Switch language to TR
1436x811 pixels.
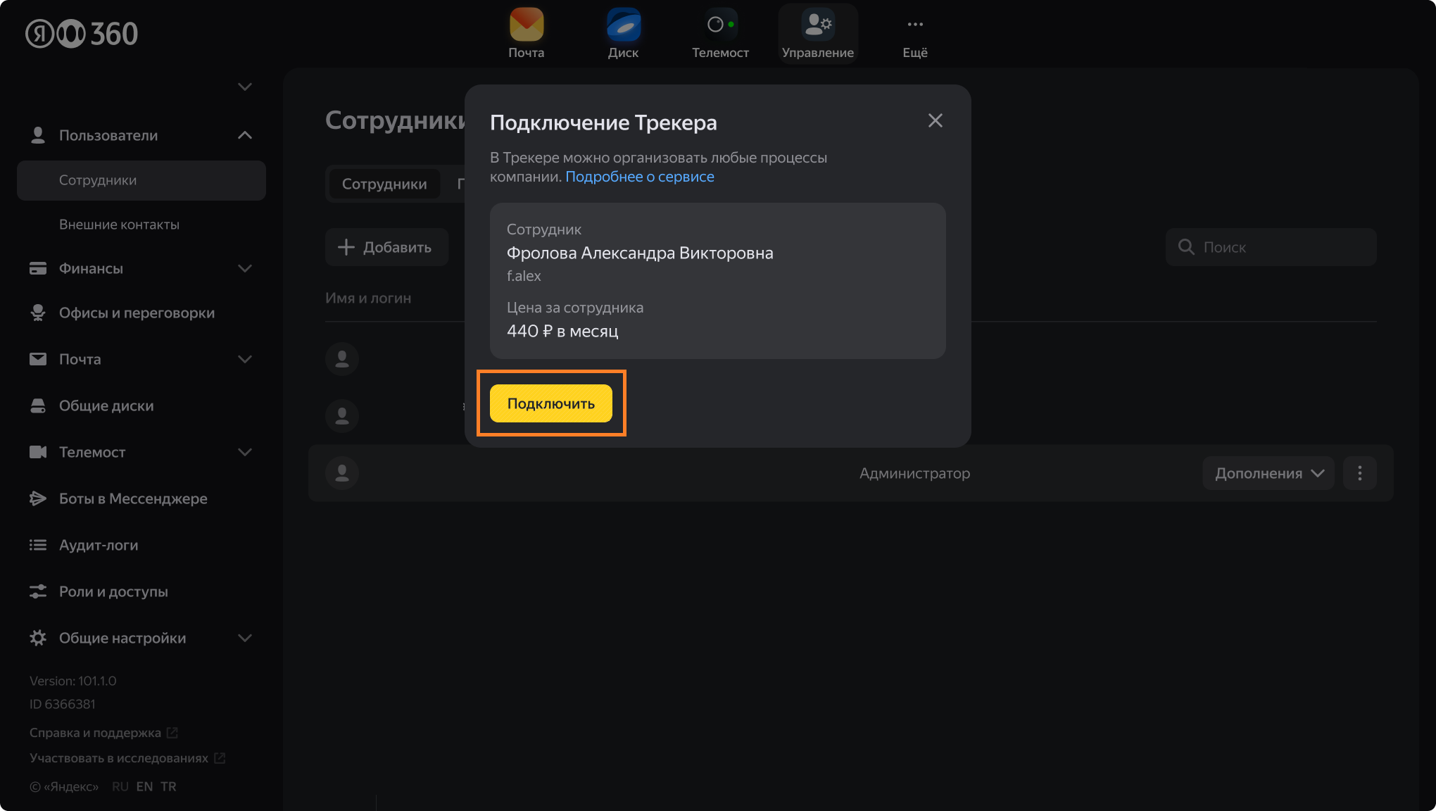168,786
